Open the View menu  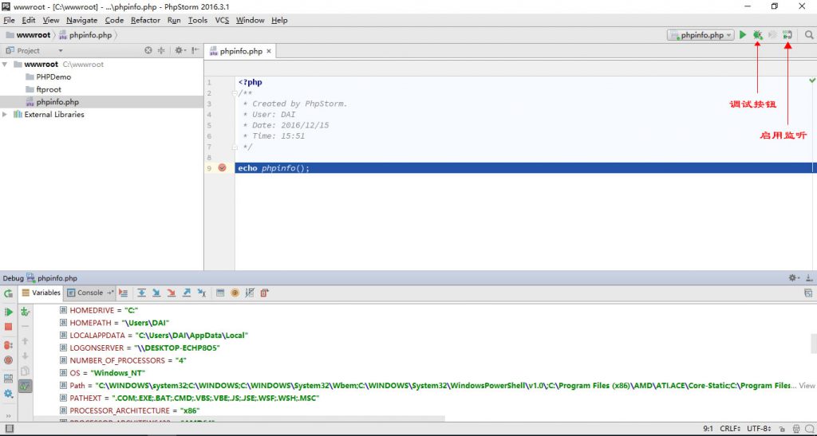click(x=51, y=20)
